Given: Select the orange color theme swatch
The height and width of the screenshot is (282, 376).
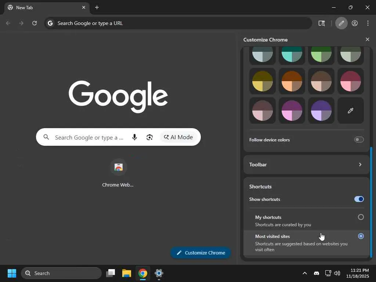Looking at the screenshot, I should point(292,81).
